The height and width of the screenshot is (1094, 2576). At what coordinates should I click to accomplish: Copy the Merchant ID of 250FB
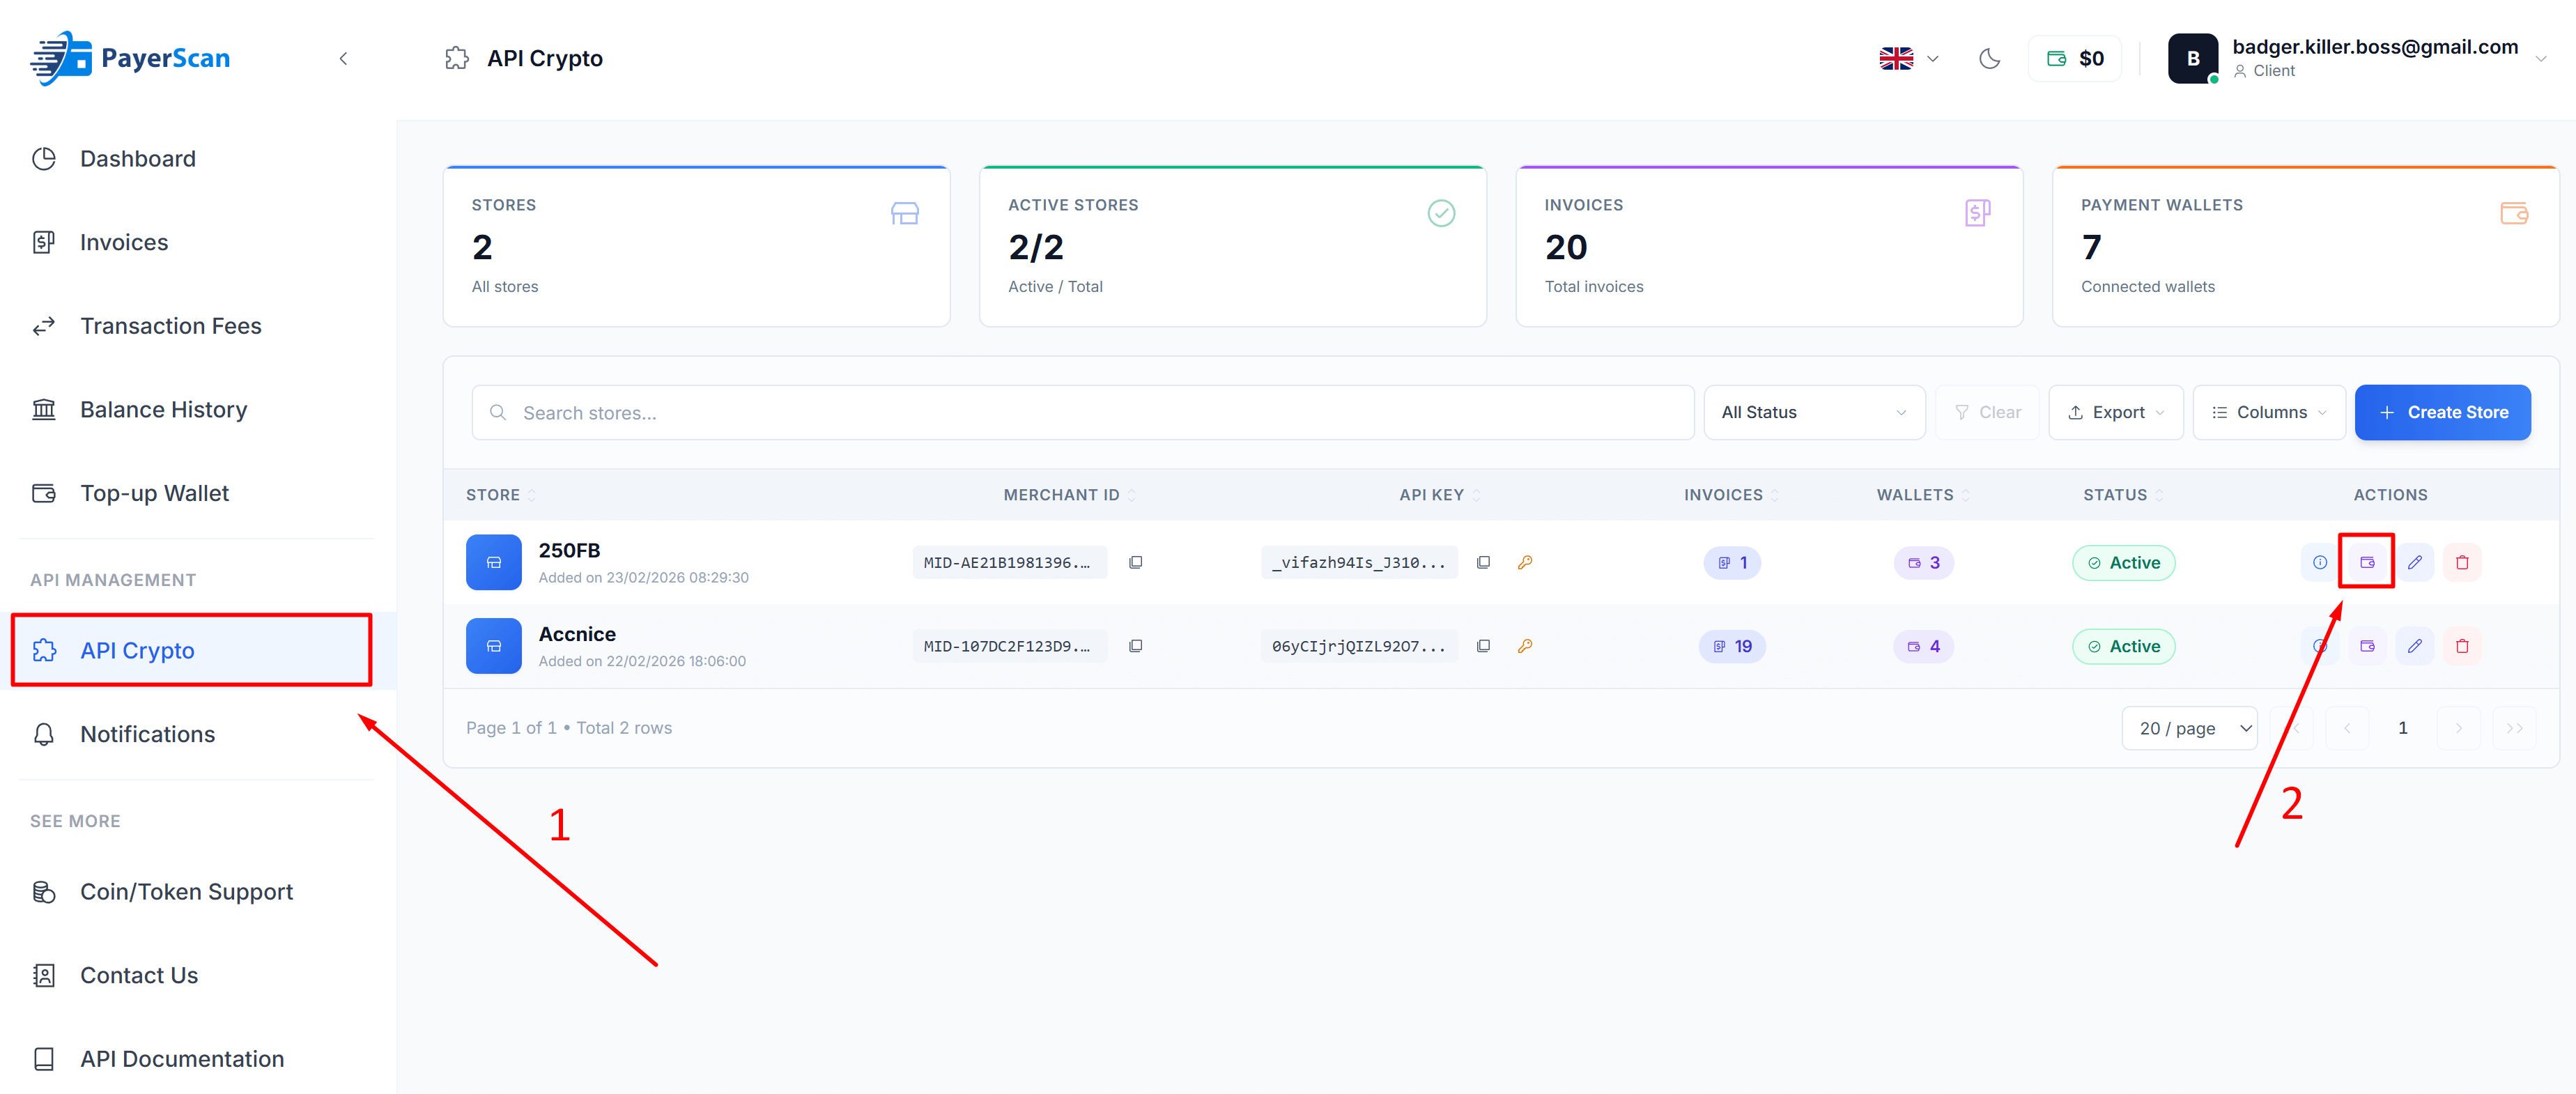click(1136, 562)
